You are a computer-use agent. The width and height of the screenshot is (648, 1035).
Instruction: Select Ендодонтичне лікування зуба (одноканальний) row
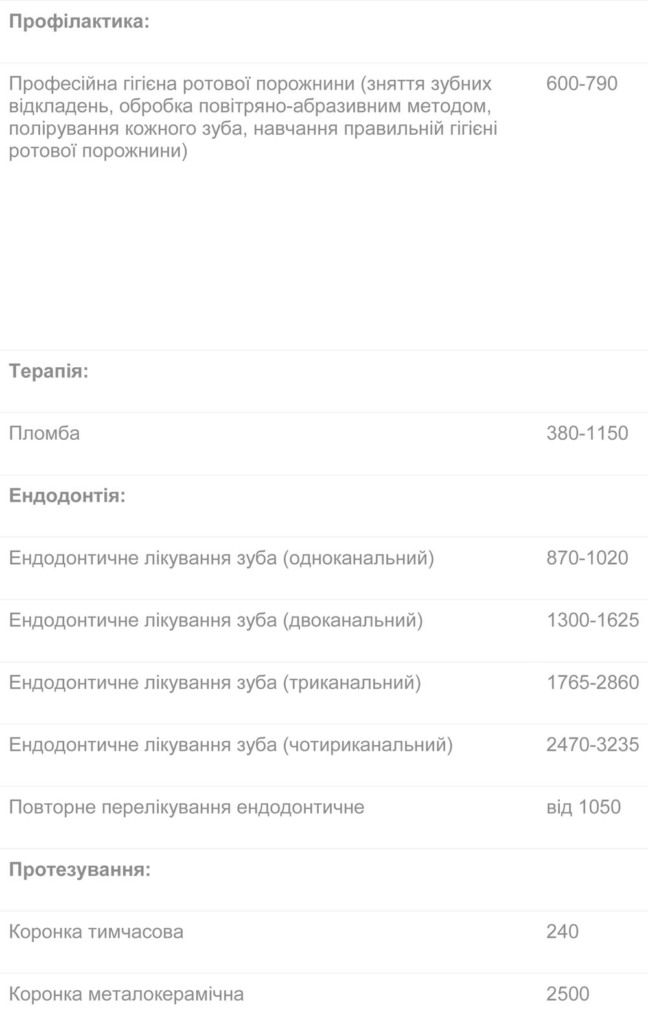tap(221, 558)
